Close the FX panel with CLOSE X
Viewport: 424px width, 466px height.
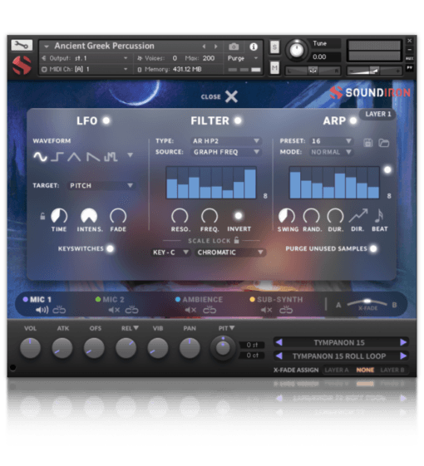[219, 96]
